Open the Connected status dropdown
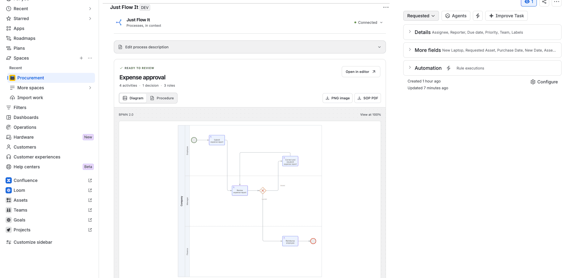The width and height of the screenshot is (569, 278). (x=368, y=23)
